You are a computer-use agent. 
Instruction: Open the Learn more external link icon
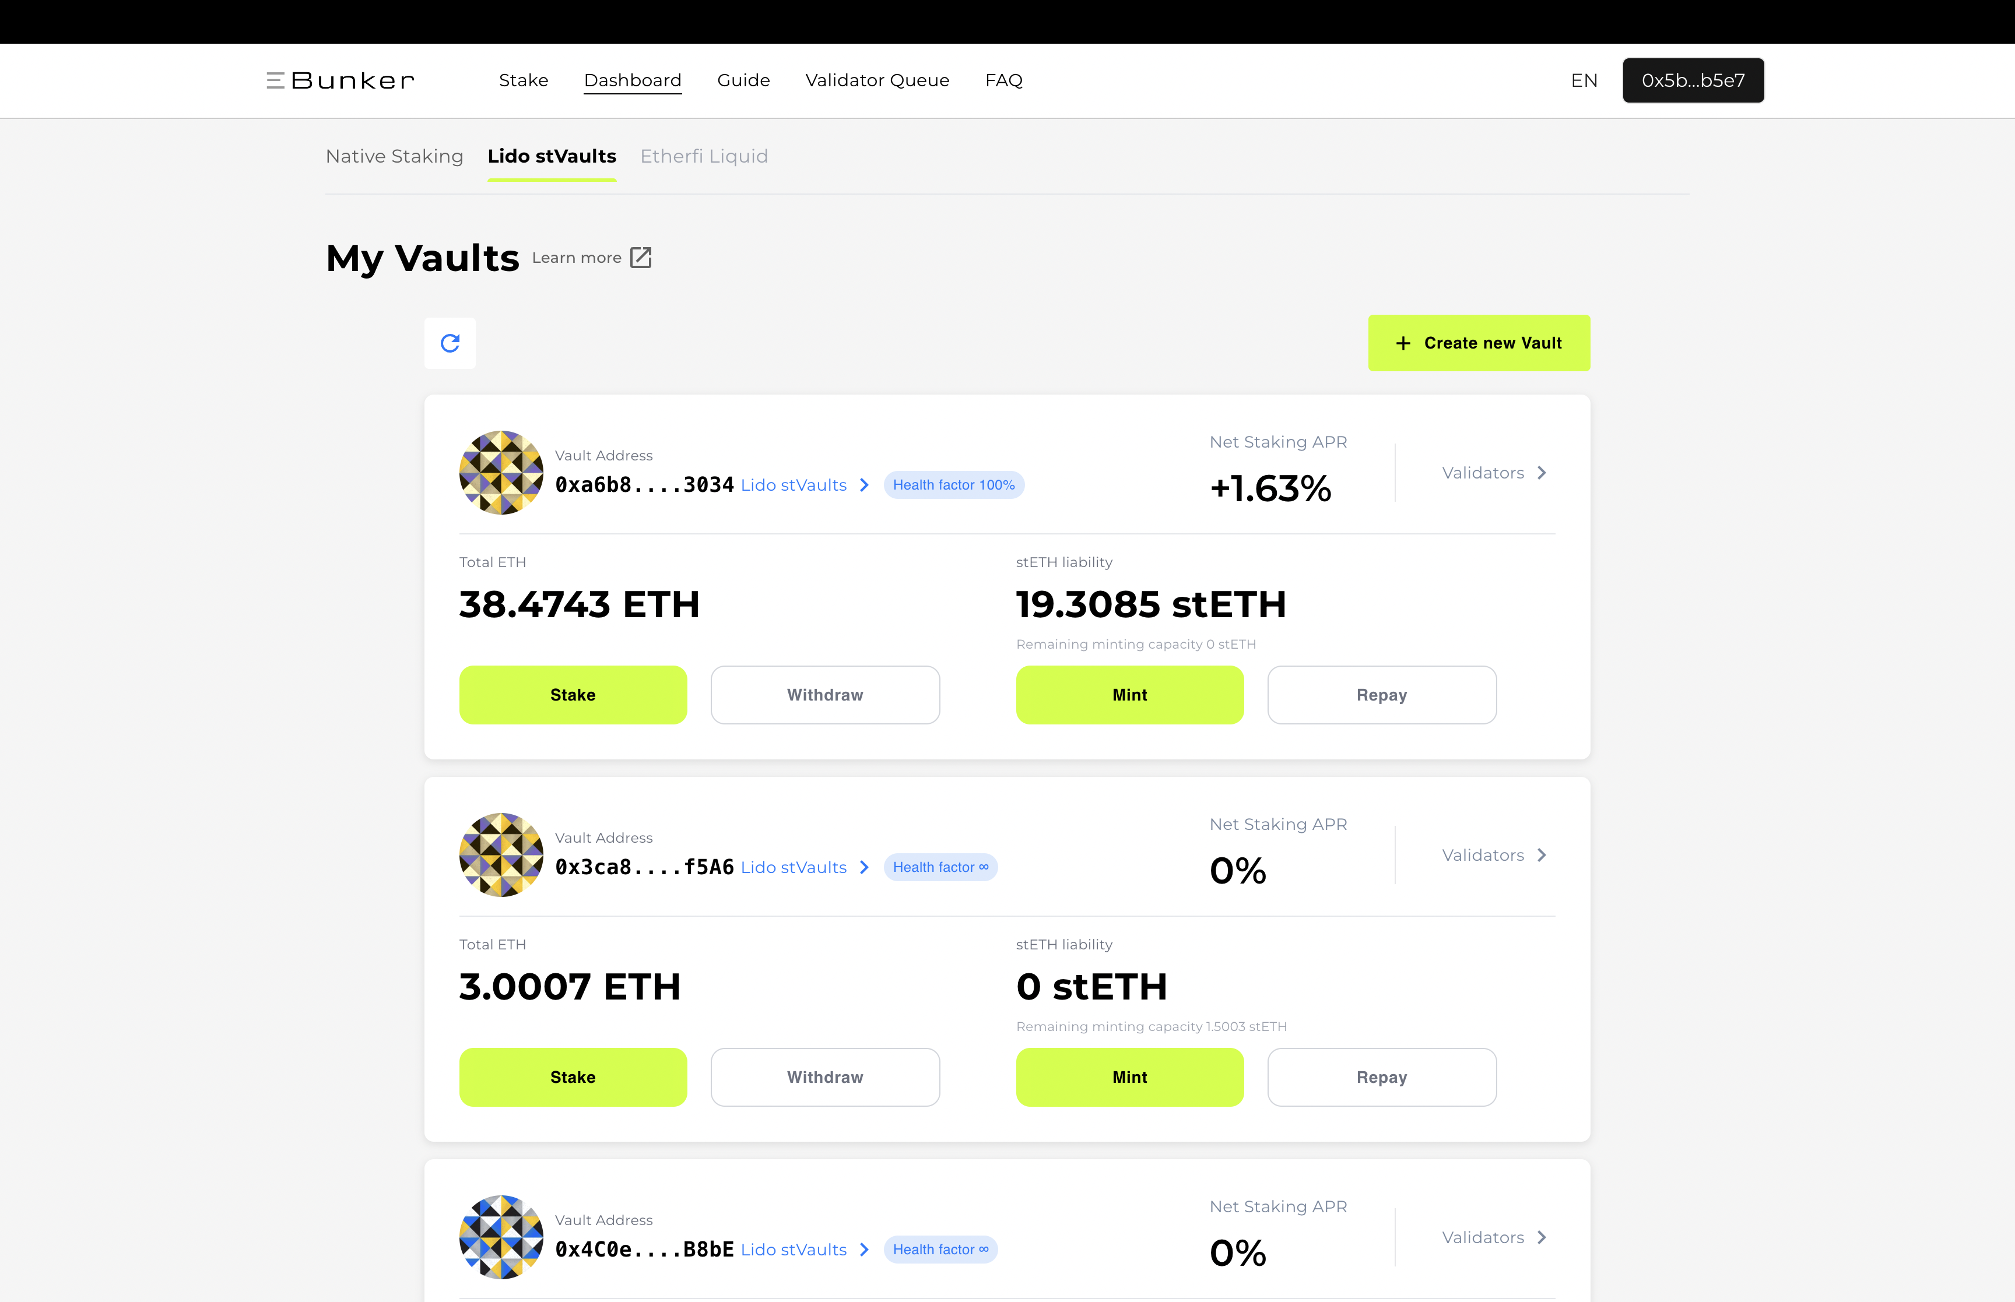[641, 257]
